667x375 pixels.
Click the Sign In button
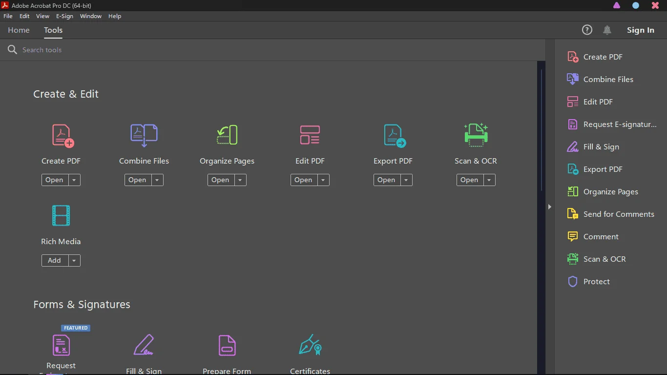tap(641, 30)
